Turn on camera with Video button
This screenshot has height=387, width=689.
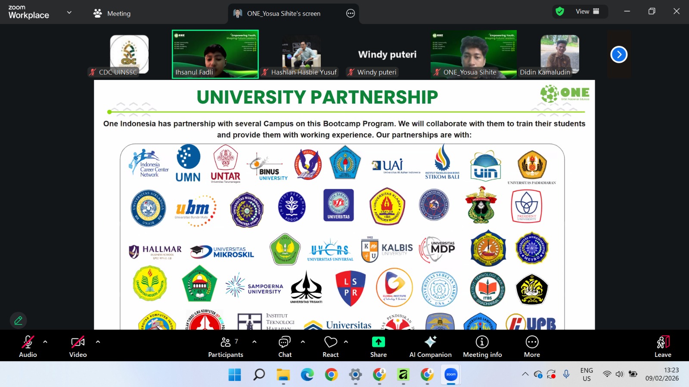(78, 347)
